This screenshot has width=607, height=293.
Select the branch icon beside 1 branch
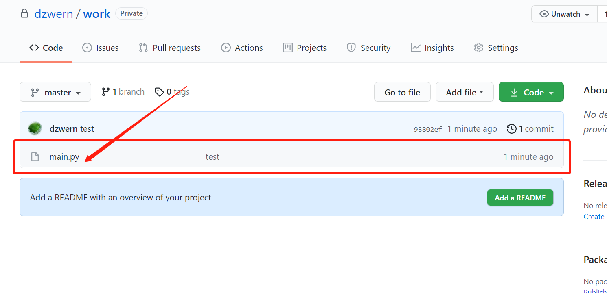[106, 91]
